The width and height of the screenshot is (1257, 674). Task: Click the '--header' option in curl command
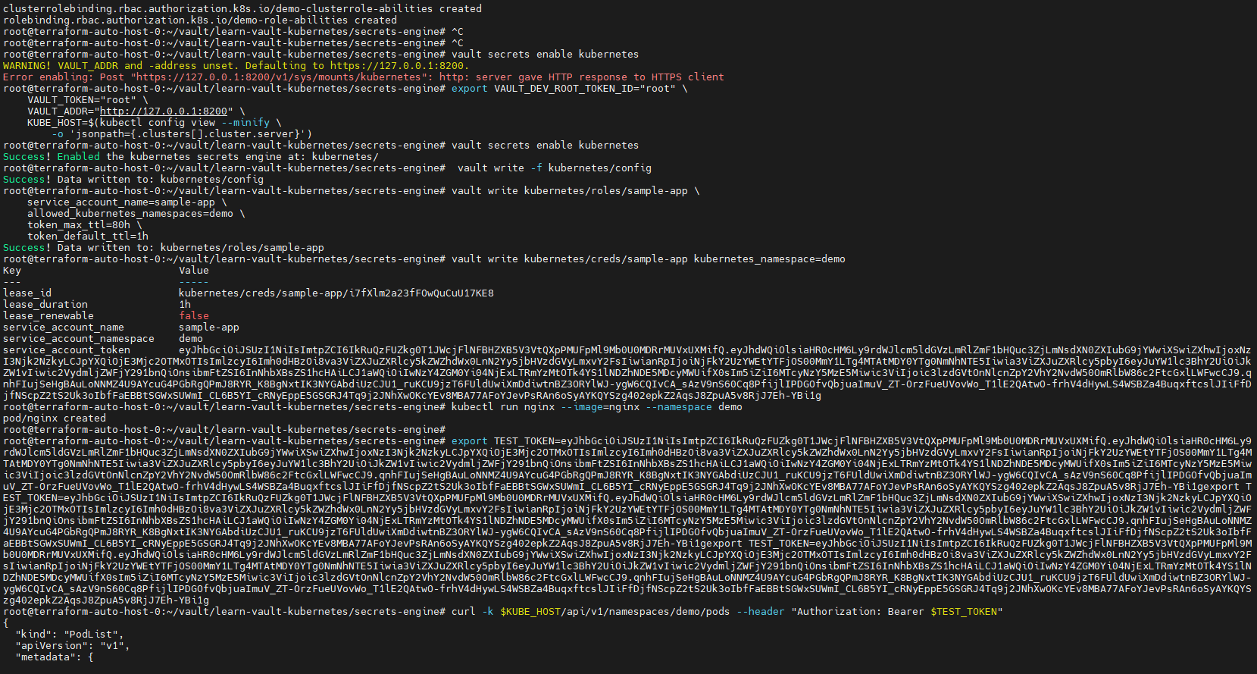pos(761,611)
